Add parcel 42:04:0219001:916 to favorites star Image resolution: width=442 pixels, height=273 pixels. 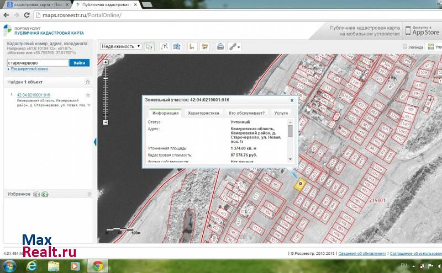tap(88, 95)
